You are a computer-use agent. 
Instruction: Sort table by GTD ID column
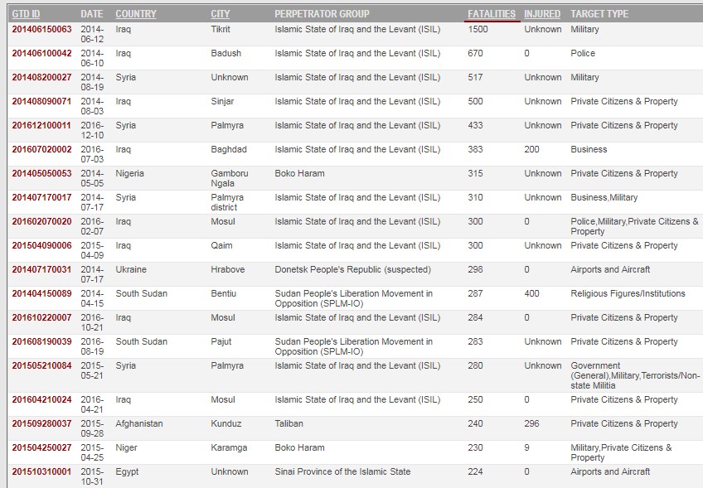coord(26,14)
